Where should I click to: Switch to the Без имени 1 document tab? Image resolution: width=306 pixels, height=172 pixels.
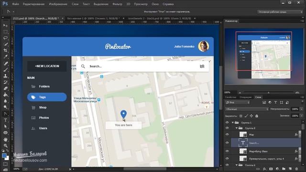[x=94, y=18]
